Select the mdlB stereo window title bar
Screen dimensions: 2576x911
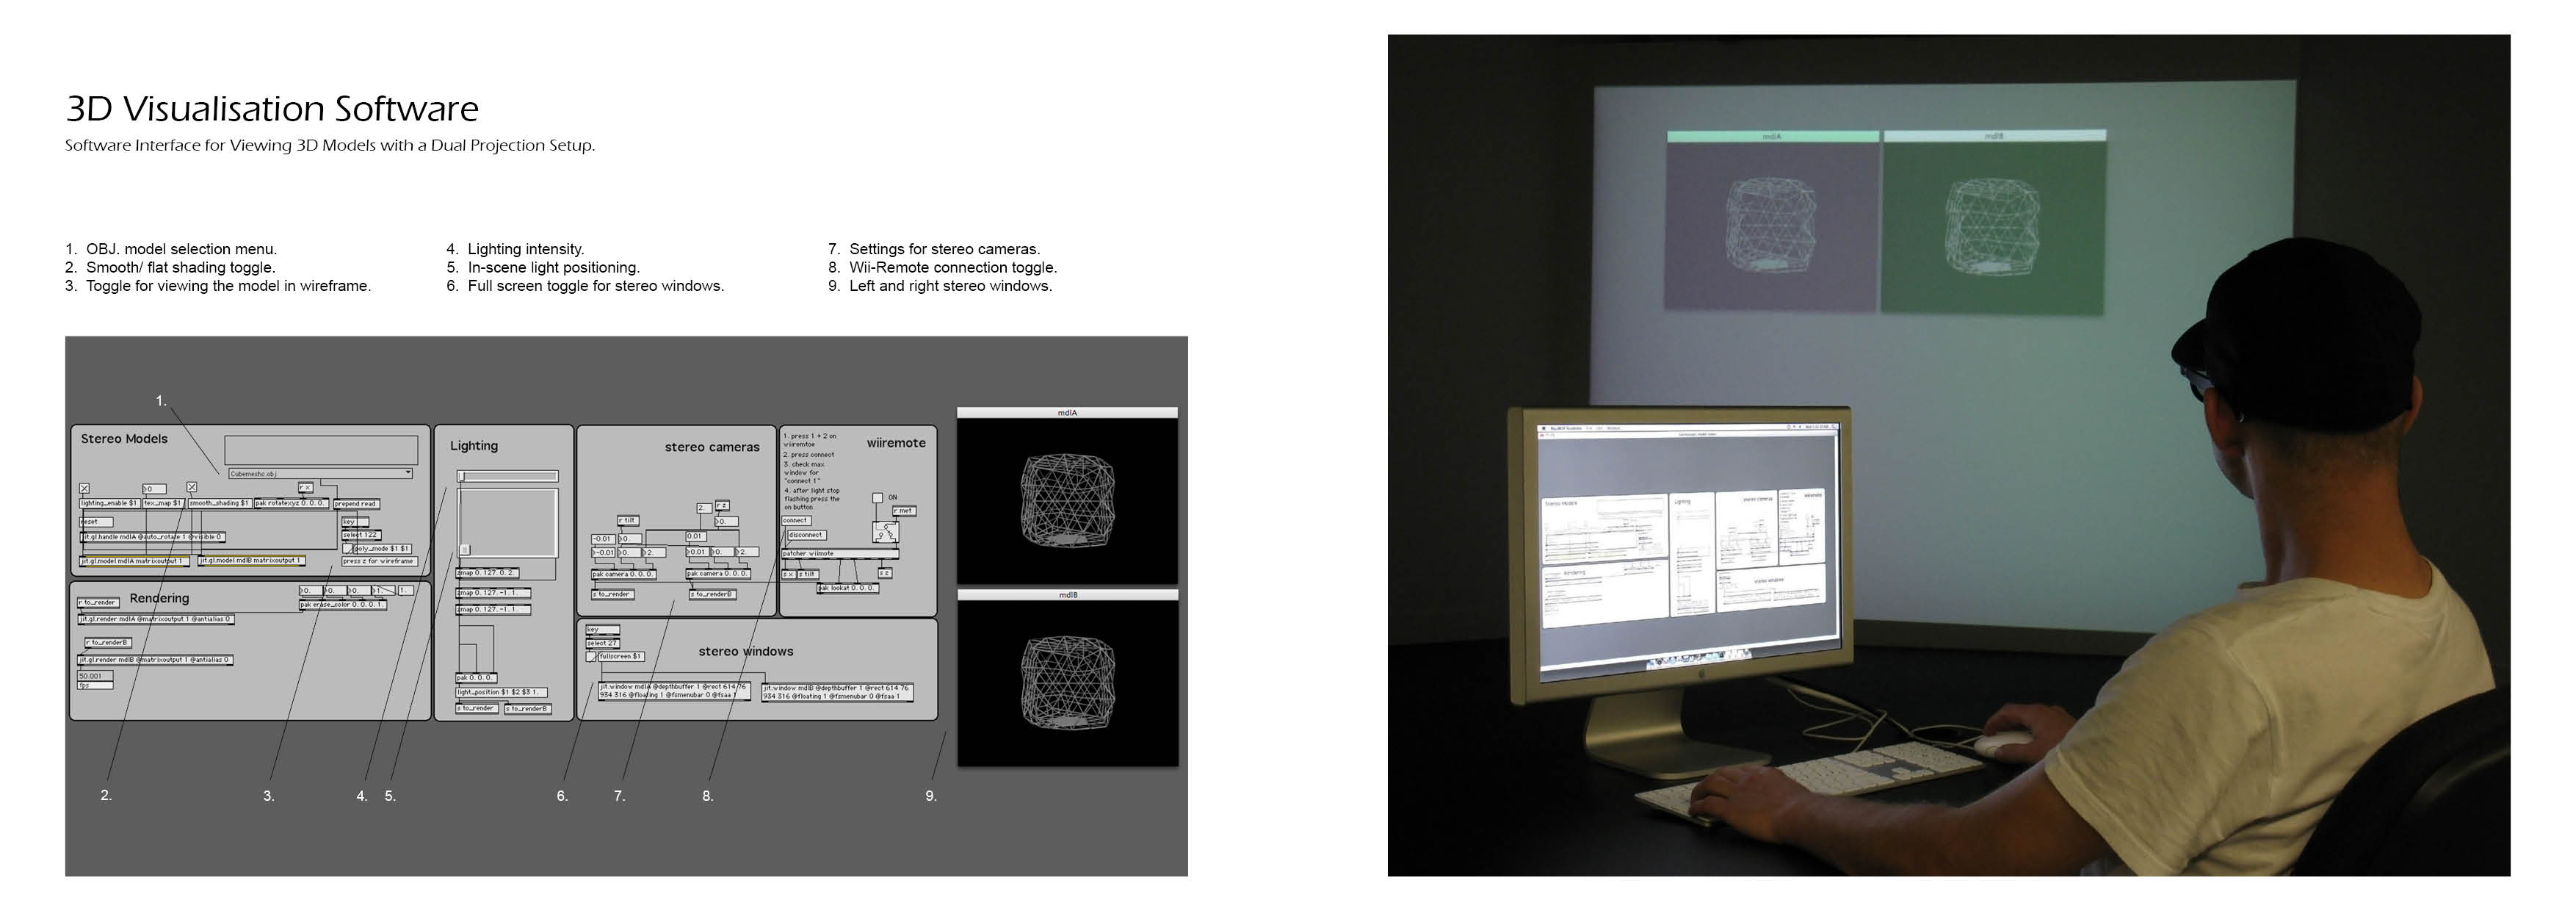pyautogui.click(x=1067, y=595)
